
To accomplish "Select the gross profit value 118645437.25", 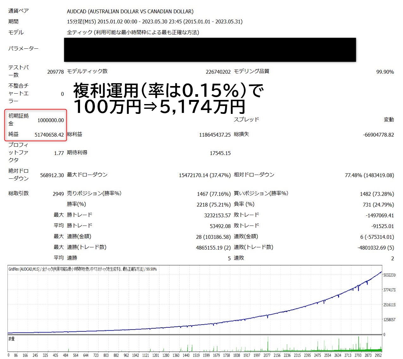I will pos(215,135).
